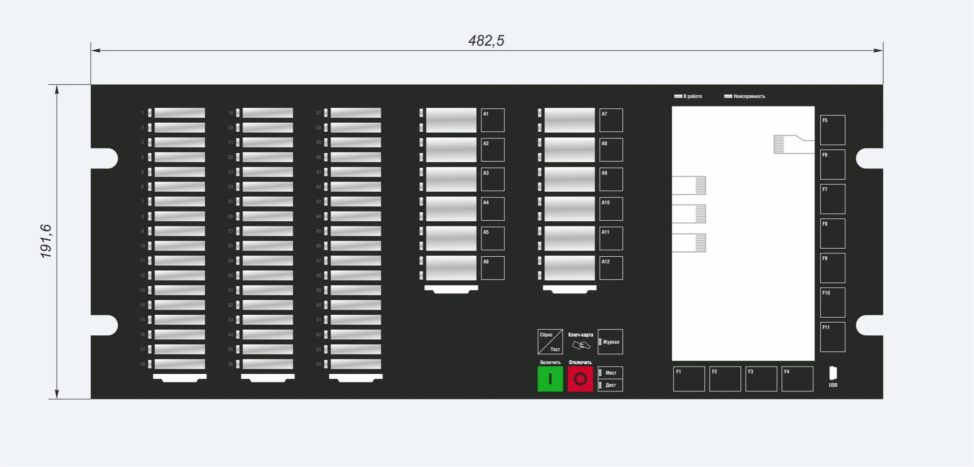The image size is (974, 467).
Task: Click the white LCD display area
Action: tap(743, 233)
